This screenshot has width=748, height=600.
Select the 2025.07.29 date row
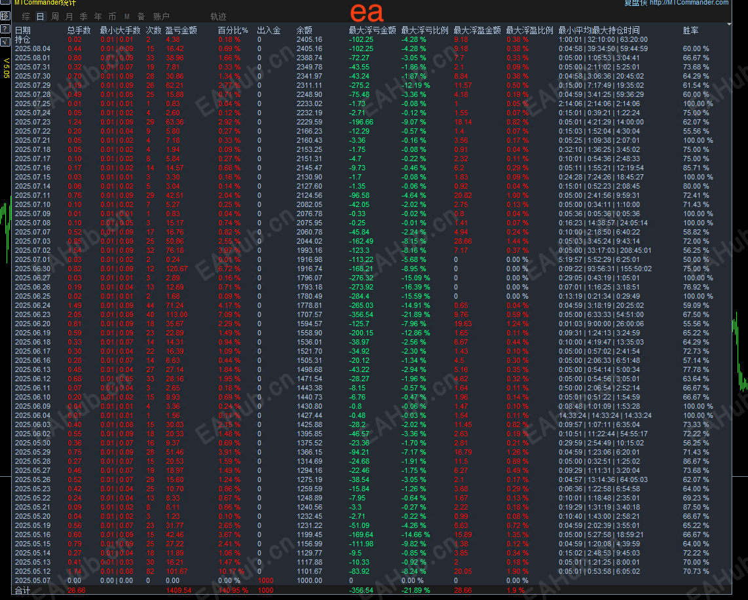coord(33,85)
